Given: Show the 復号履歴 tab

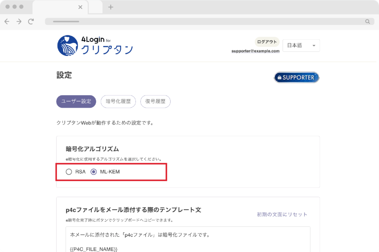Looking at the screenshot, I should click(155, 101).
